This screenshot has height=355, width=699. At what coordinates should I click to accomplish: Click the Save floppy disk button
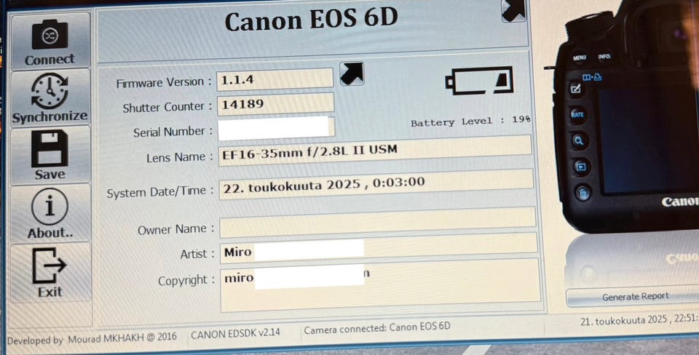pyautogui.click(x=50, y=155)
